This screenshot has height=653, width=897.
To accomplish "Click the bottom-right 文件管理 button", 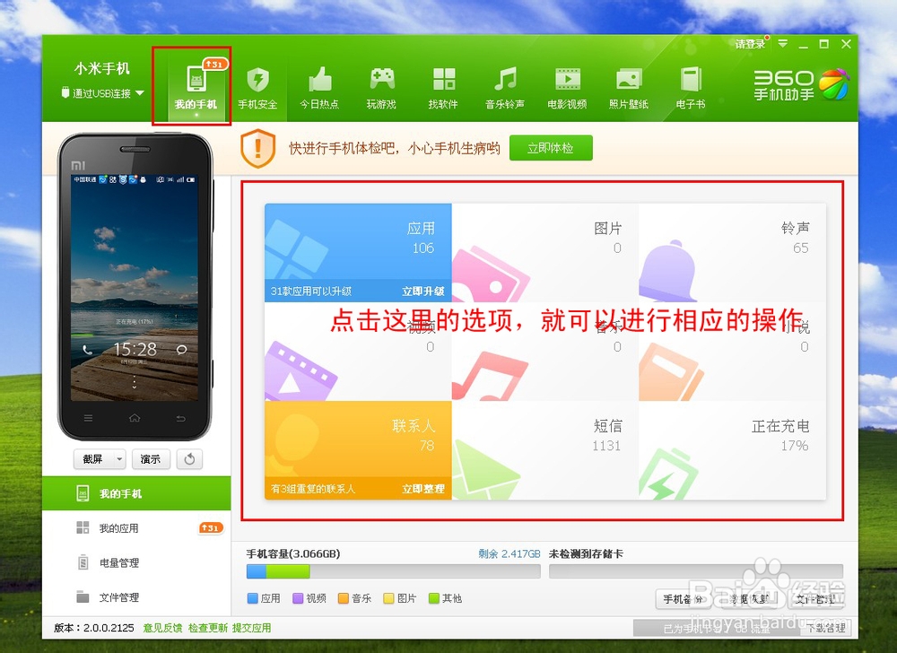I will 815,598.
